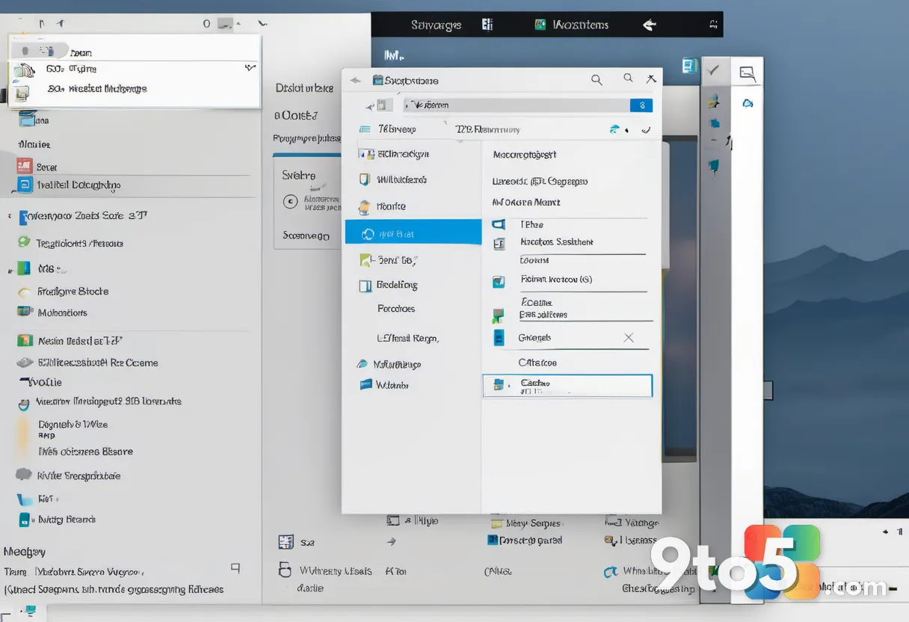Click the small square icon at the left panel bottom right
The image size is (909, 622).
(x=235, y=568)
